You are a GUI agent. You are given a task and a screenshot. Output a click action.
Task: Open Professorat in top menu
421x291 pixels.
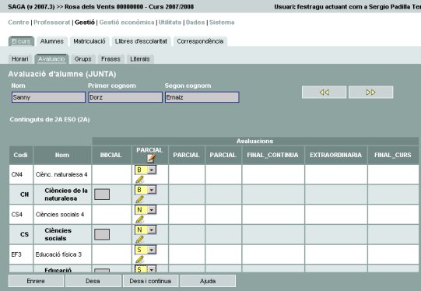pos(52,23)
